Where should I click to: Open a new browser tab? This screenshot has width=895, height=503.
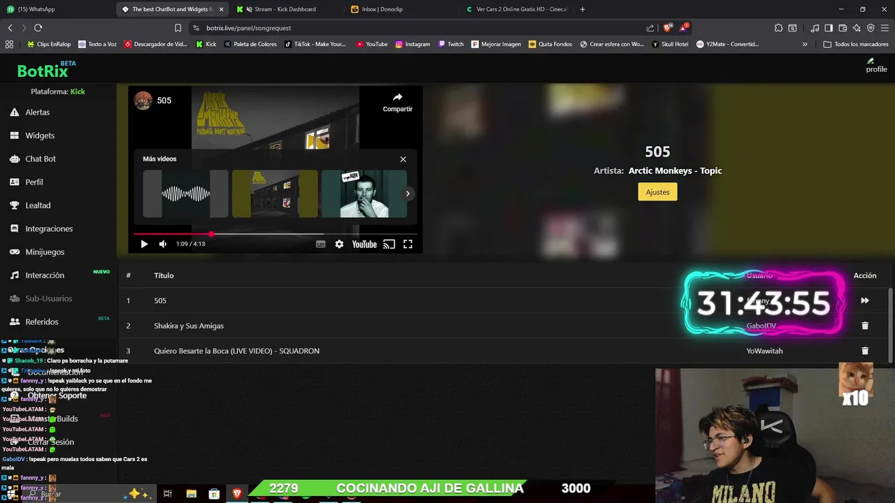point(582,9)
